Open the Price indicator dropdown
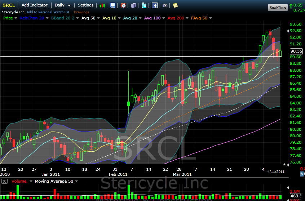The height and width of the screenshot is (201, 305). 16,18
